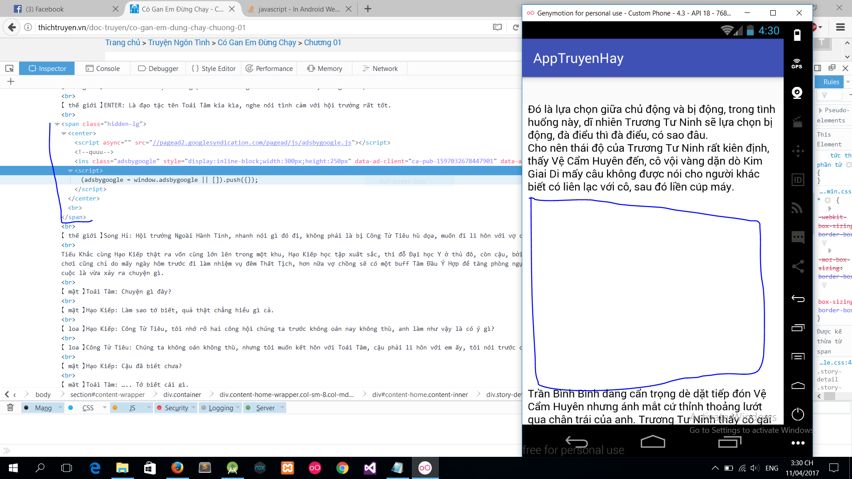Open the adsbygoogle.js script link
This screenshot has width=852, height=479.
click(x=252, y=143)
